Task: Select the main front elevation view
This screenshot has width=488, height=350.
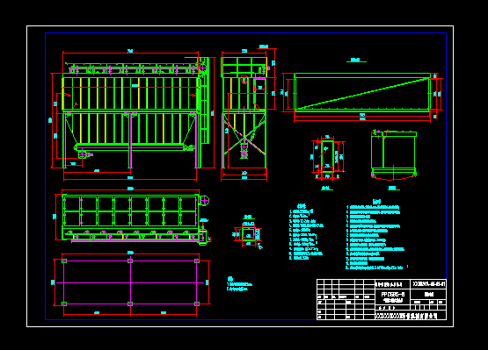Action: pos(133,115)
